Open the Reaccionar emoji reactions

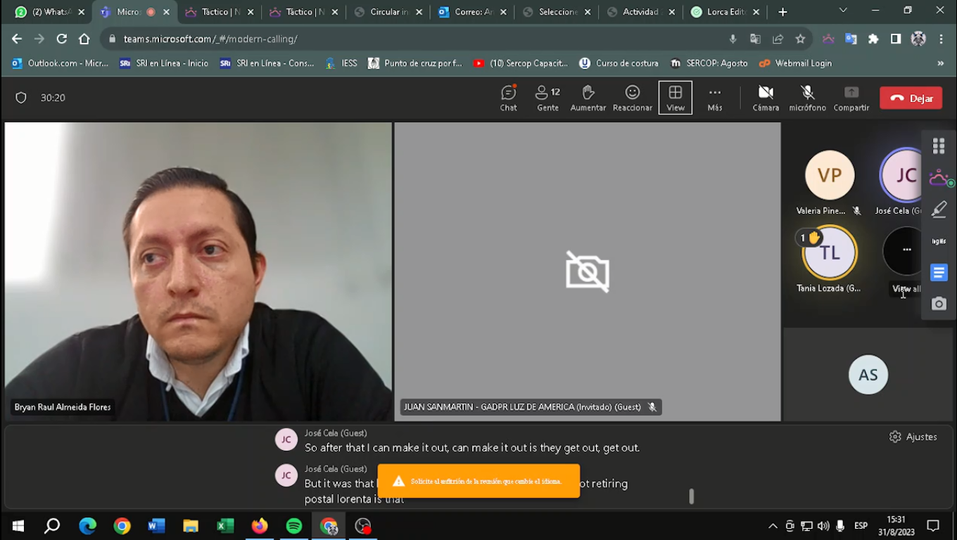pyautogui.click(x=632, y=98)
